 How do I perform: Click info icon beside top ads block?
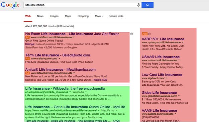(x=131, y=34)
